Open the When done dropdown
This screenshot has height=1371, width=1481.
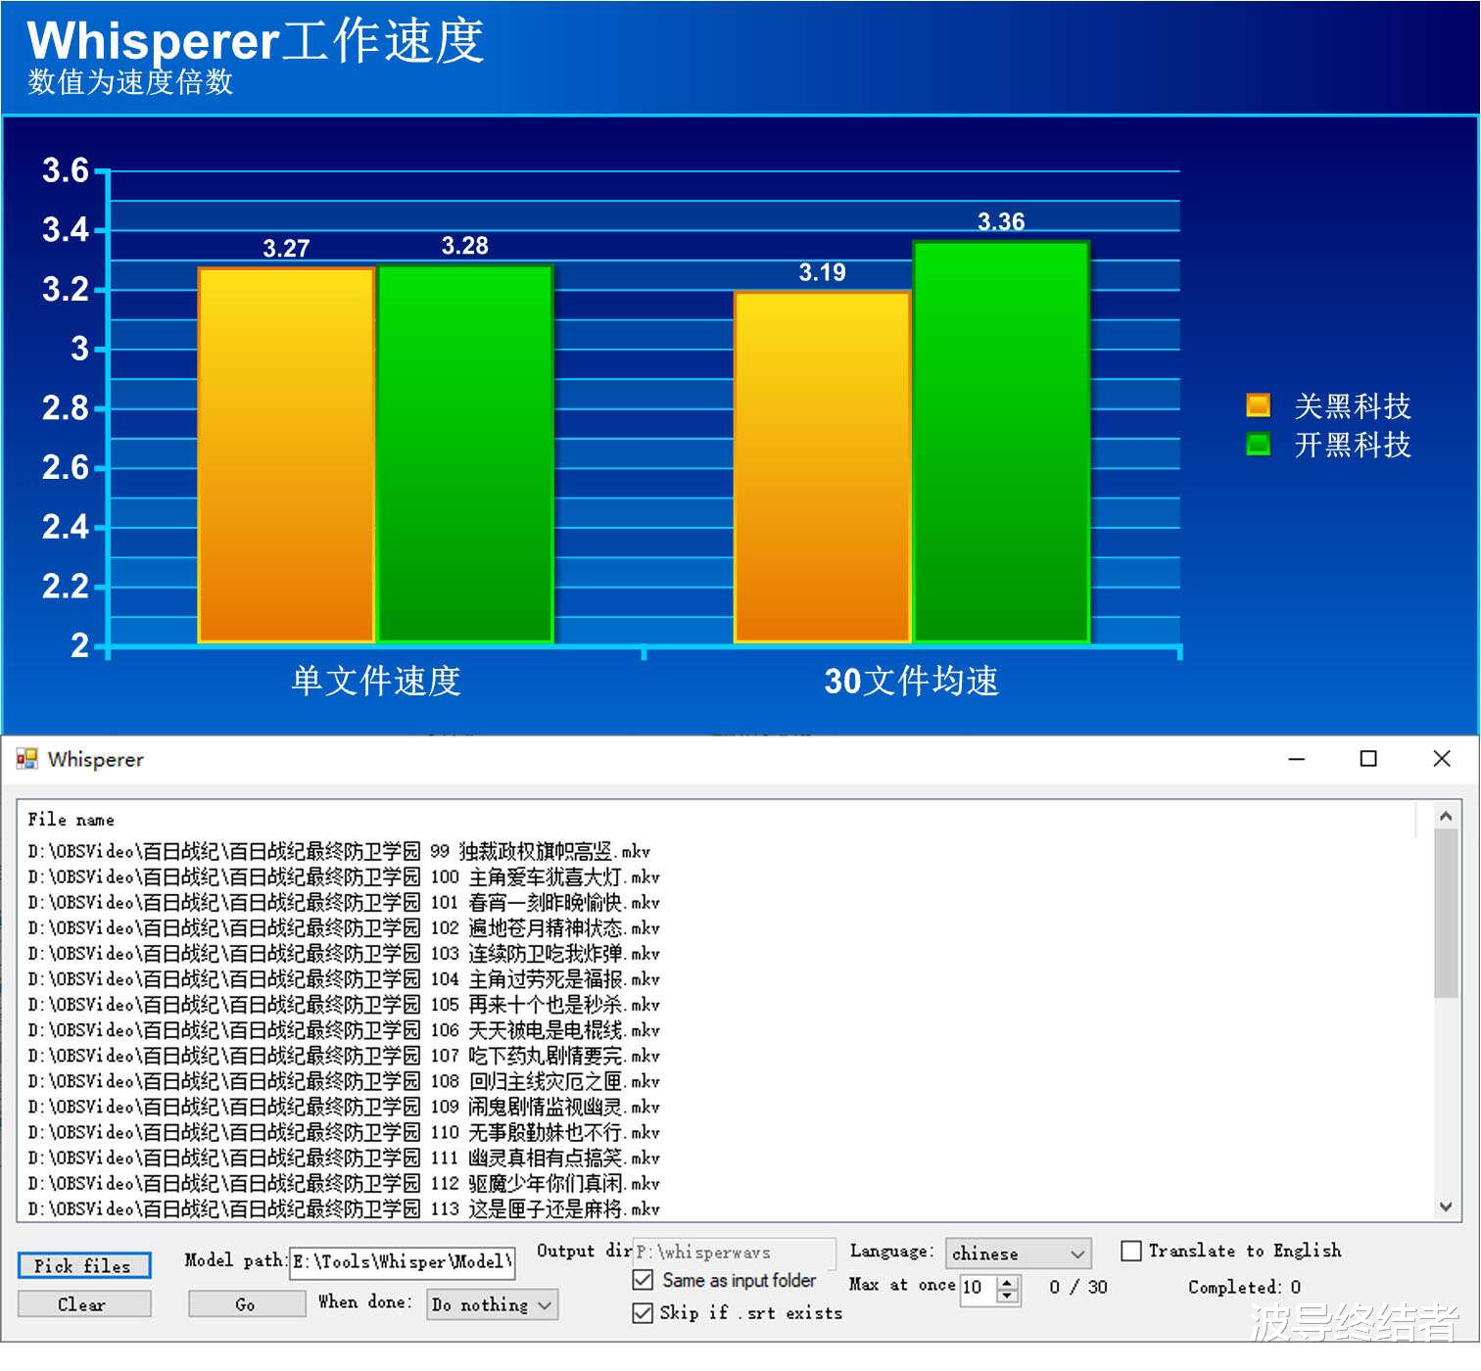[x=492, y=1304]
